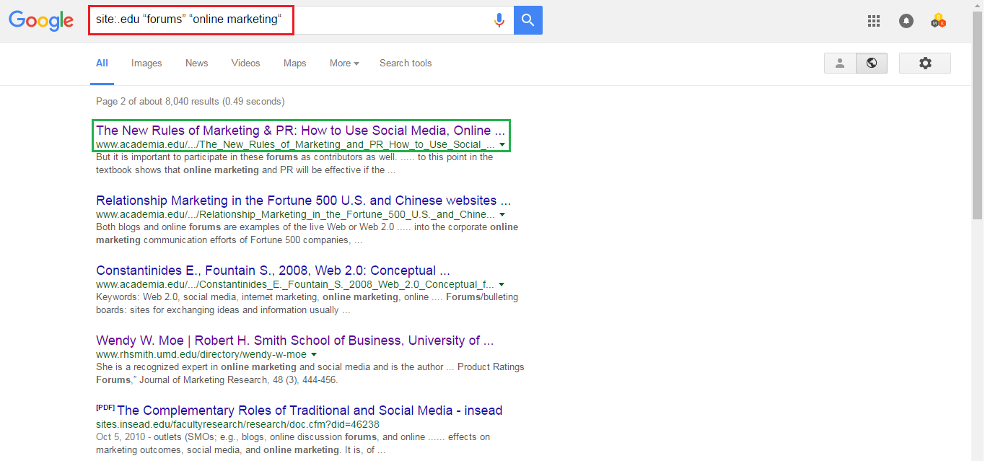Viewport: 985px width, 461px height.
Task: Start voice search with microphone icon
Action: tap(499, 20)
